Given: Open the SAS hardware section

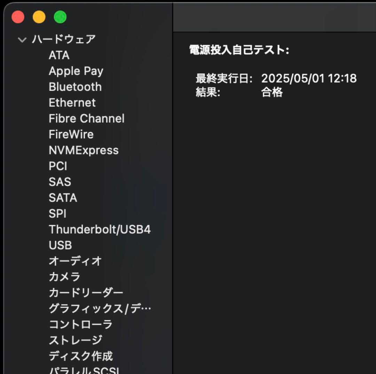Looking at the screenshot, I should 60,182.
